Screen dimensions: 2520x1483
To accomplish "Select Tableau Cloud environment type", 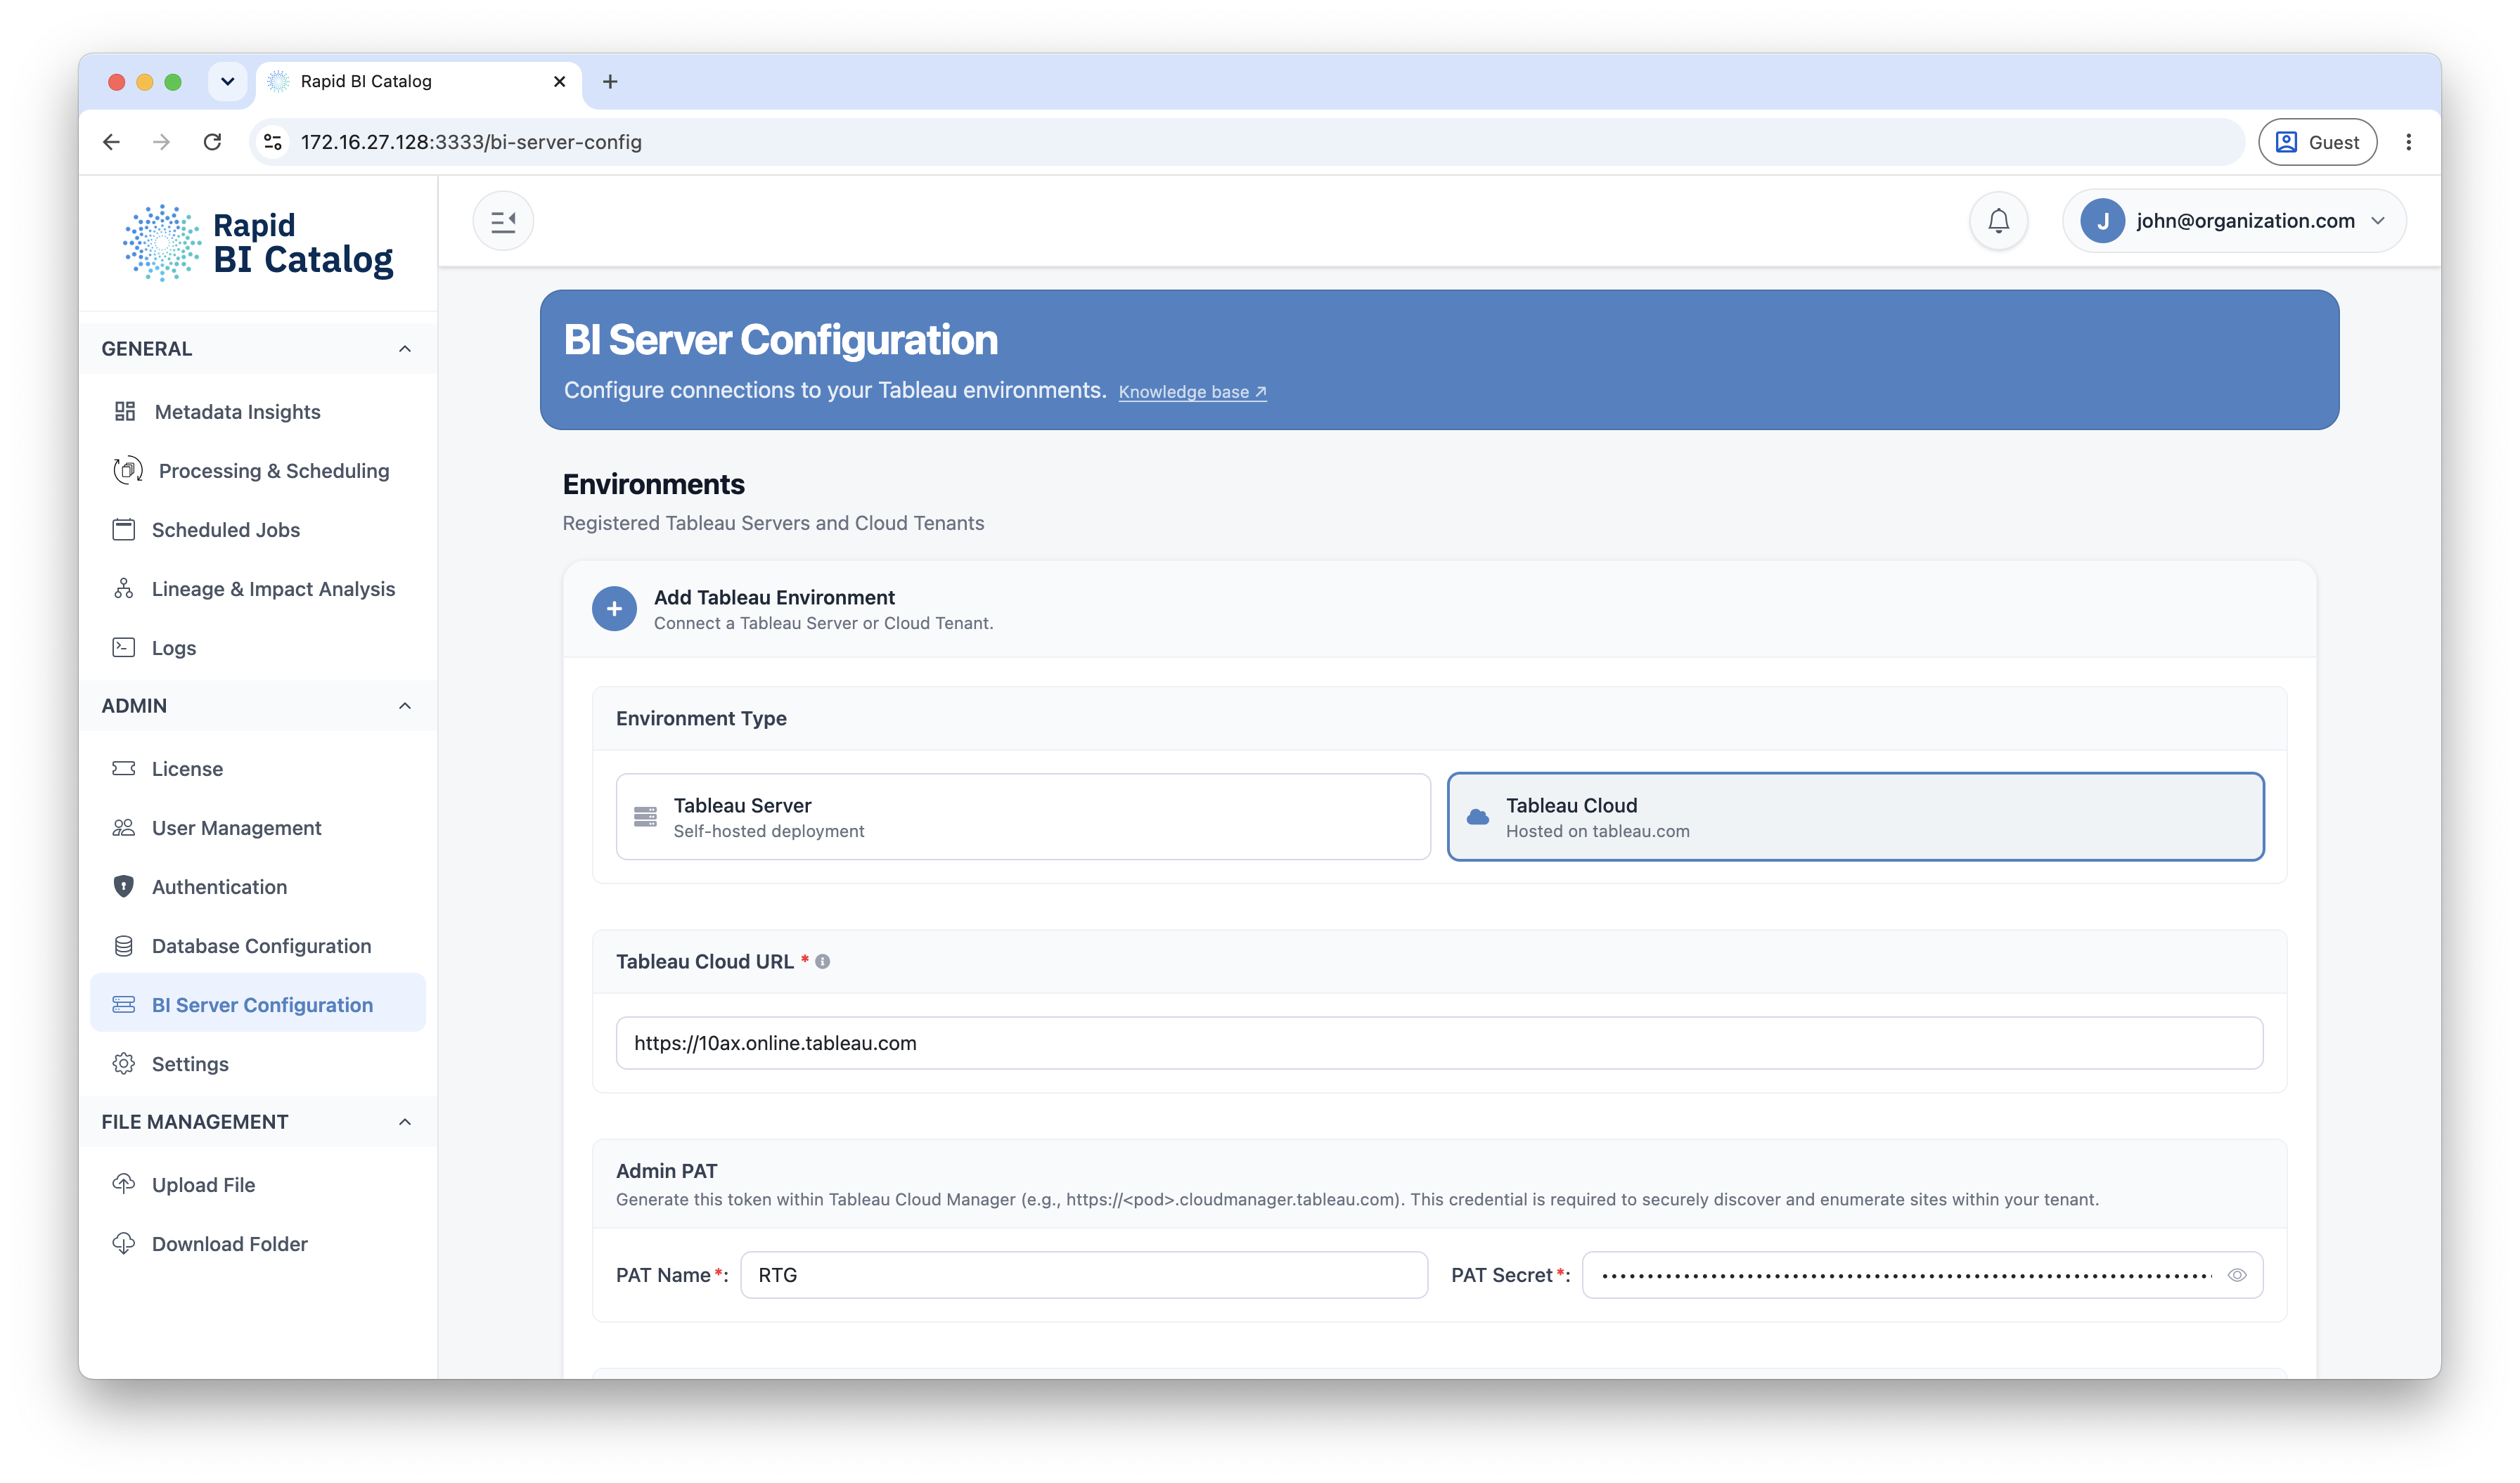I will click(x=1855, y=817).
